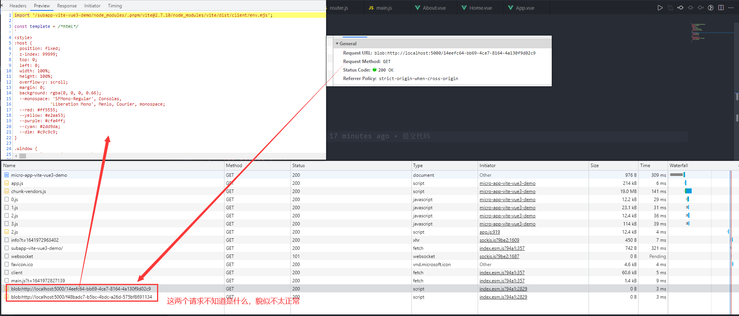Sort network table by Name column

(x=113, y=166)
